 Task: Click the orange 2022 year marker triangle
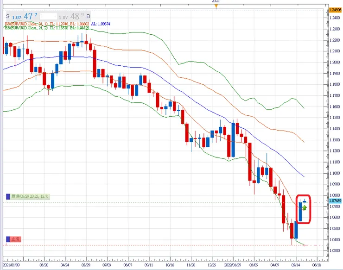[216, 6]
